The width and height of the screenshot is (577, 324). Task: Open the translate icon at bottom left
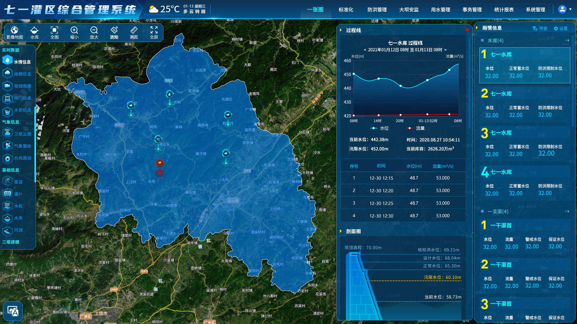pos(13,311)
